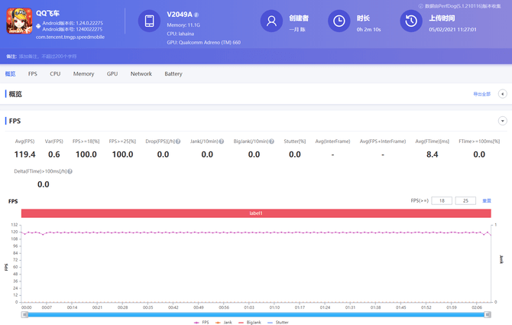Click the duration value 0h 2m 10s

368,29
